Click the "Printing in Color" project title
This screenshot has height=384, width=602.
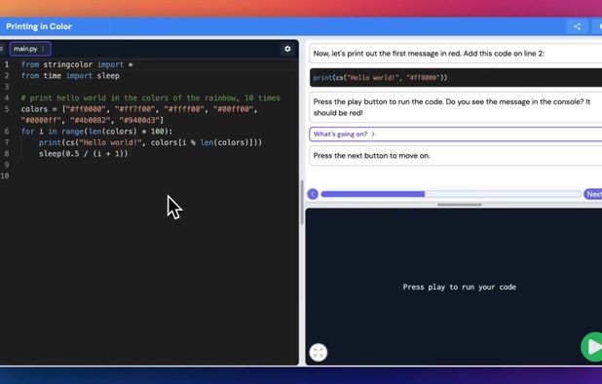pos(39,26)
